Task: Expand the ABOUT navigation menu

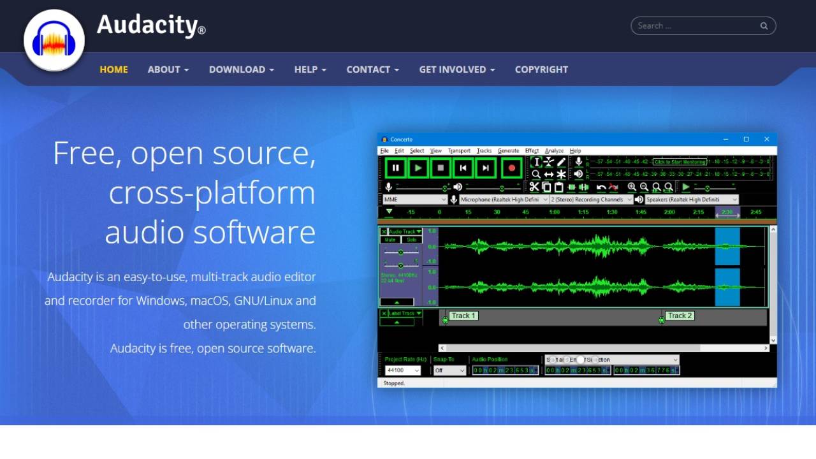Action: (x=168, y=69)
